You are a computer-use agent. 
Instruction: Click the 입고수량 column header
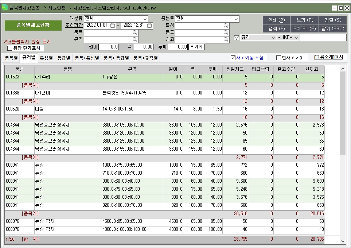[x=261, y=69]
